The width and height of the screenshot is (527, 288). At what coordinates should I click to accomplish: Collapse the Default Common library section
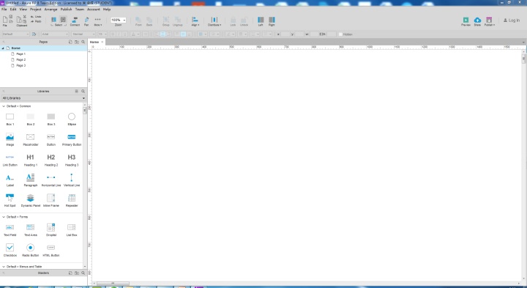coord(4,106)
